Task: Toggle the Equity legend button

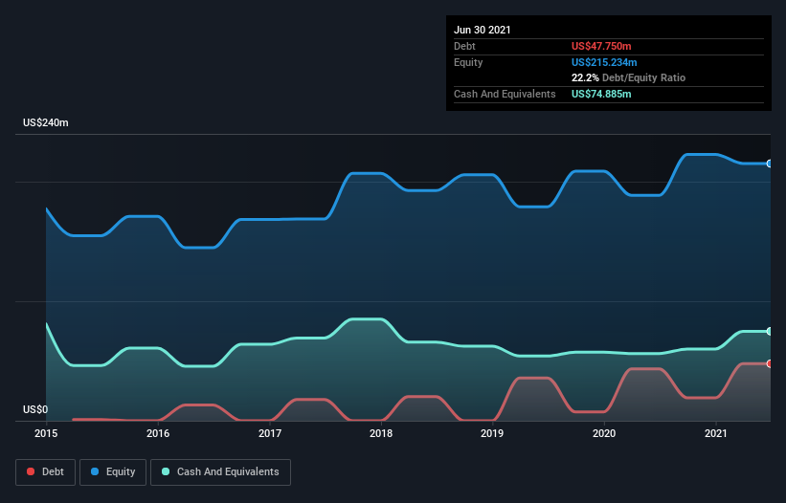Action: point(113,472)
